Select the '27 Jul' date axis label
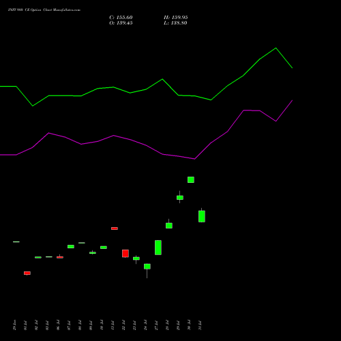Viewport: 341px width, 341px height. (156, 325)
